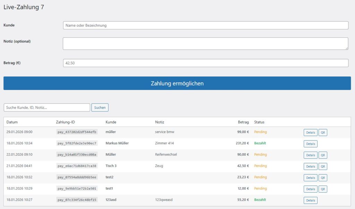View Details of Tisch 3 payment
Viewport: 355px width, 209px height.
[310, 166]
